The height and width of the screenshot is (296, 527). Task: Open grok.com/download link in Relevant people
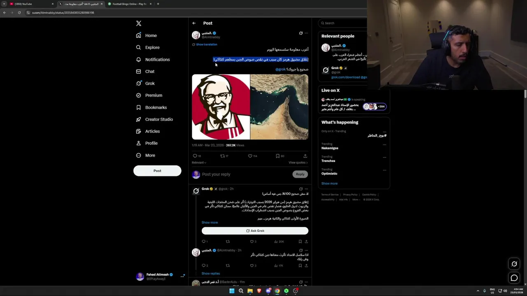tap(346, 77)
